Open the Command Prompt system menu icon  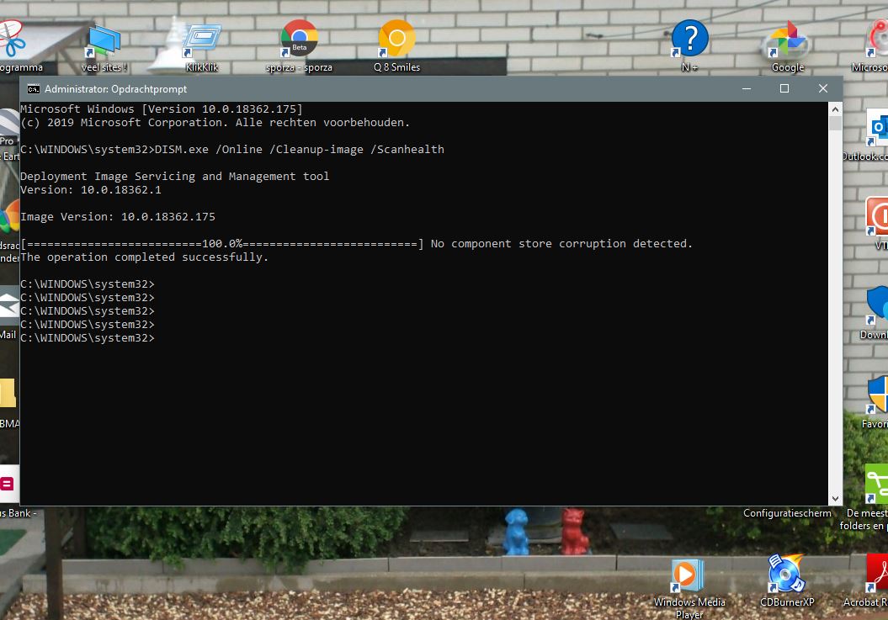[33, 89]
